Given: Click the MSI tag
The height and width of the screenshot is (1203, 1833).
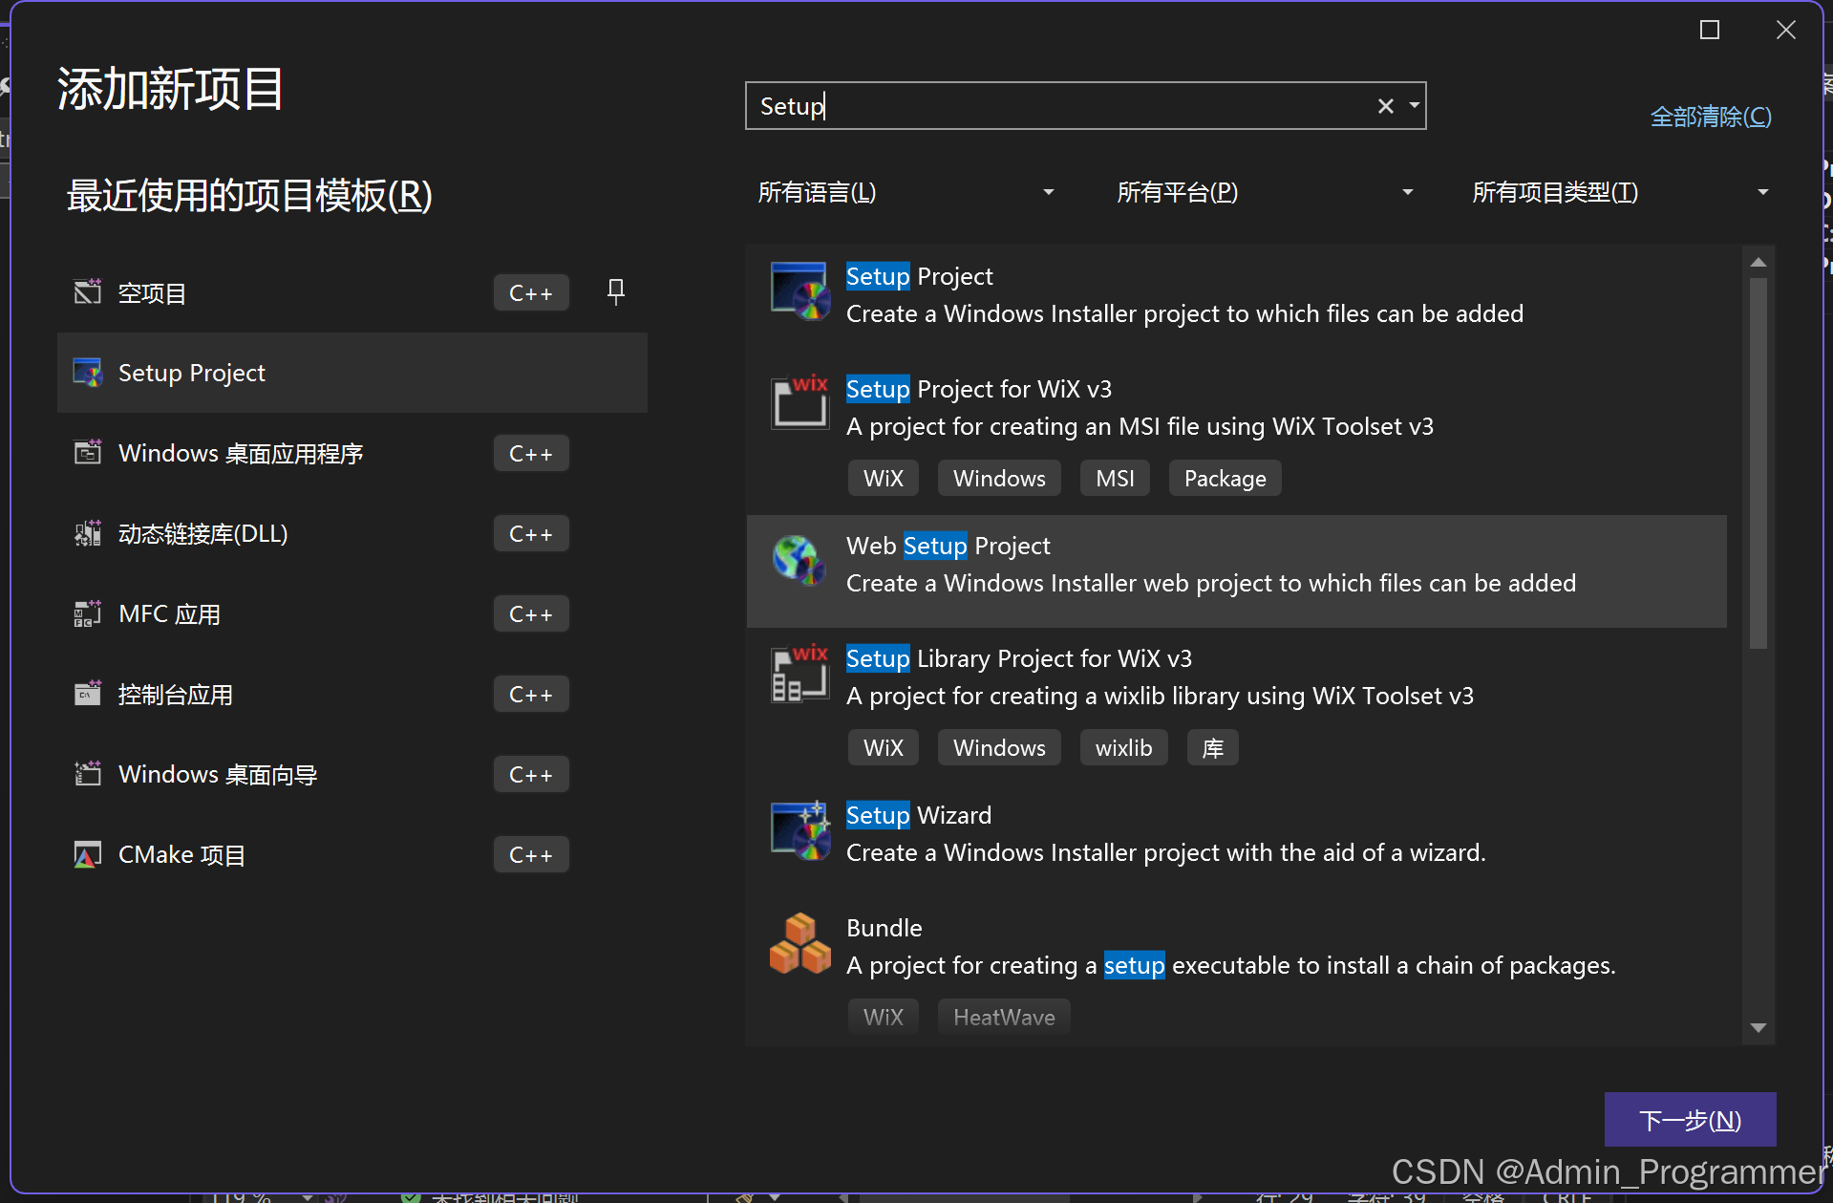Looking at the screenshot, I should (1115, 478).
